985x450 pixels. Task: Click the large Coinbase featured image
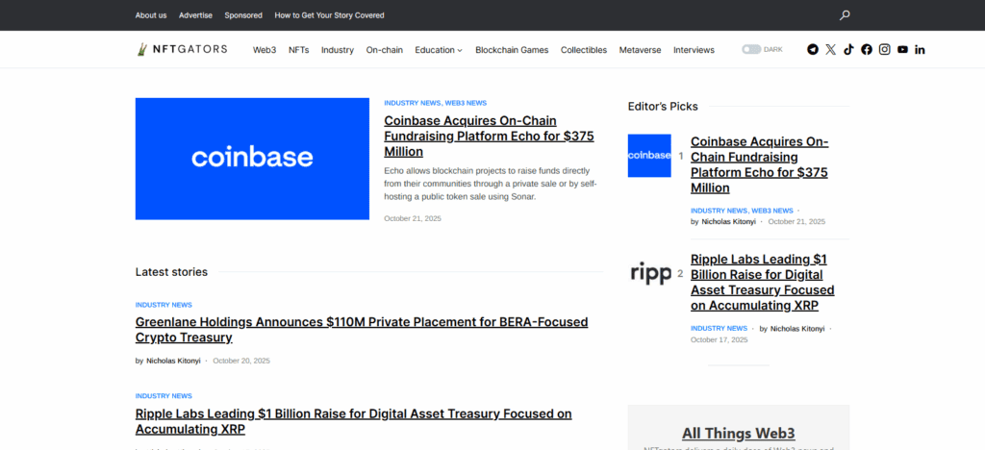(252, 159)
